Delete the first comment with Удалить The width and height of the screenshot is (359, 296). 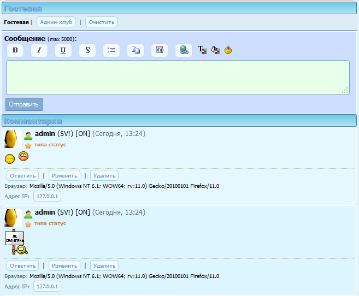104,176
